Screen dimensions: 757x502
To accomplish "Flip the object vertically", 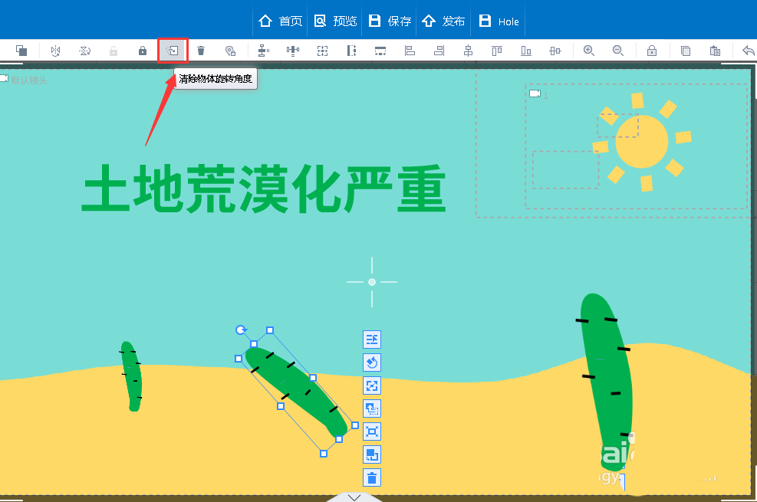I will [85, 51].
